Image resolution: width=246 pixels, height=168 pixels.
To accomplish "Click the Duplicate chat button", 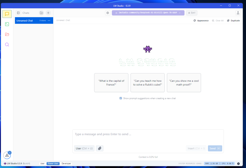I will coord(233,20).
